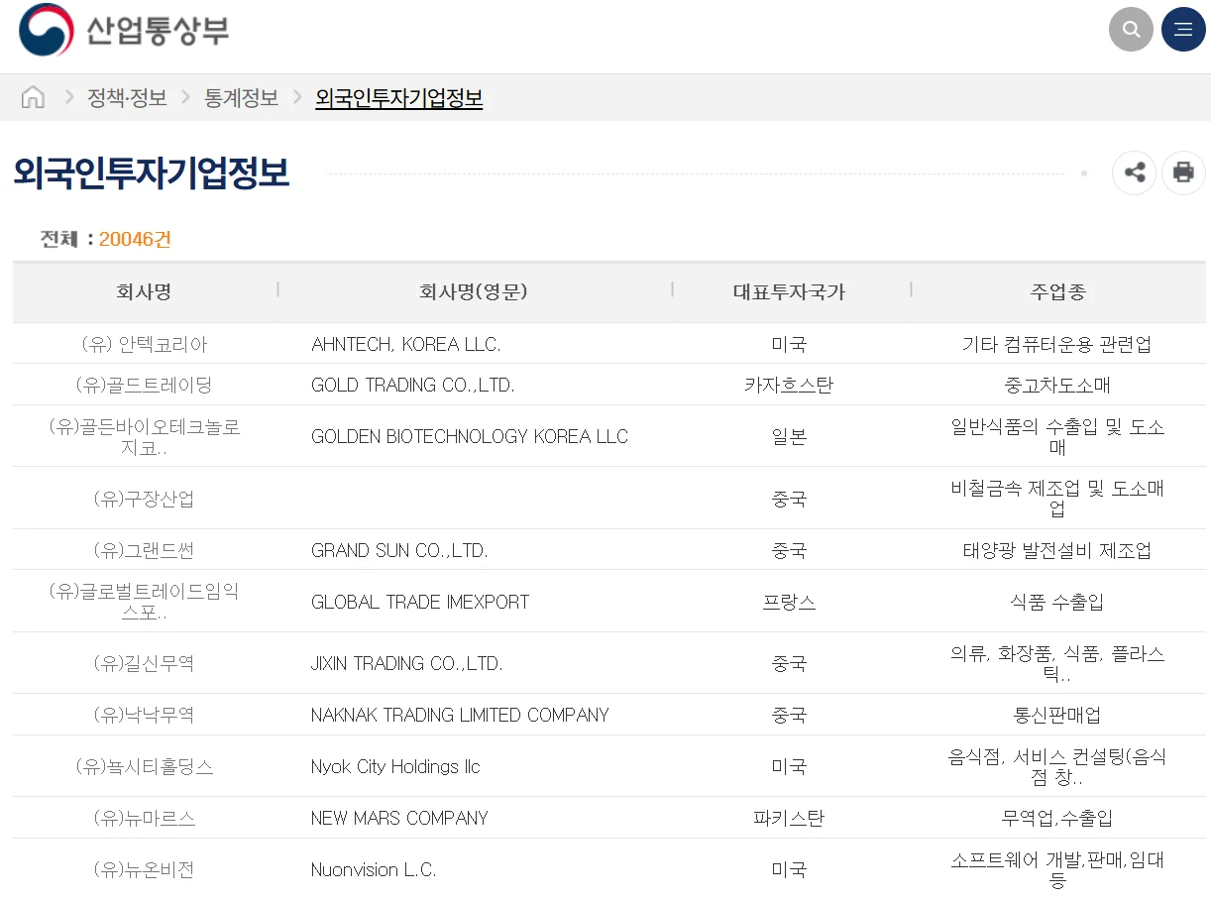Select company (유)뇩시티홀딩스
Image resolution: width=1211 pixels, height=902 pixels.
[144, 766]
